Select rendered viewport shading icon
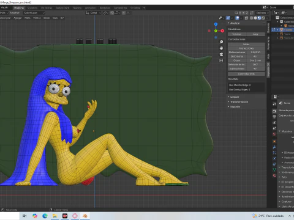 pos(263,18)
